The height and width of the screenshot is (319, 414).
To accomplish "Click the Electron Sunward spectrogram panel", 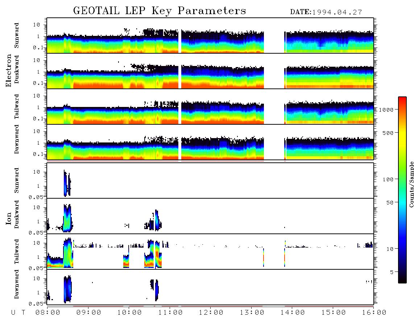I will click(210, 36).
